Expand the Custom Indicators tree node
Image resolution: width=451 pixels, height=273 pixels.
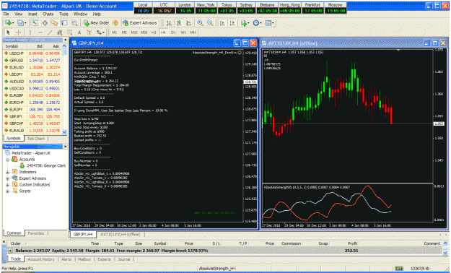[8, 185]
